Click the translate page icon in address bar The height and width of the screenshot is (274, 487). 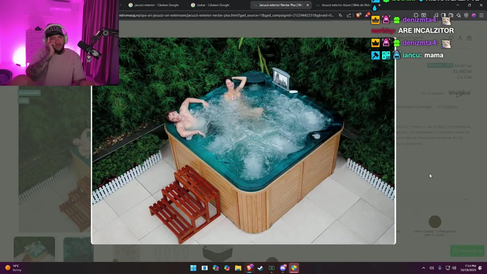point(340,15)
